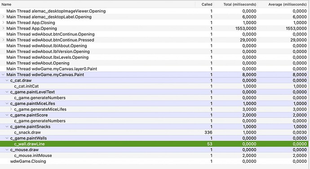Sort by the Called column header
Screen dimensions: 310x169
click(x=204, y=4)
